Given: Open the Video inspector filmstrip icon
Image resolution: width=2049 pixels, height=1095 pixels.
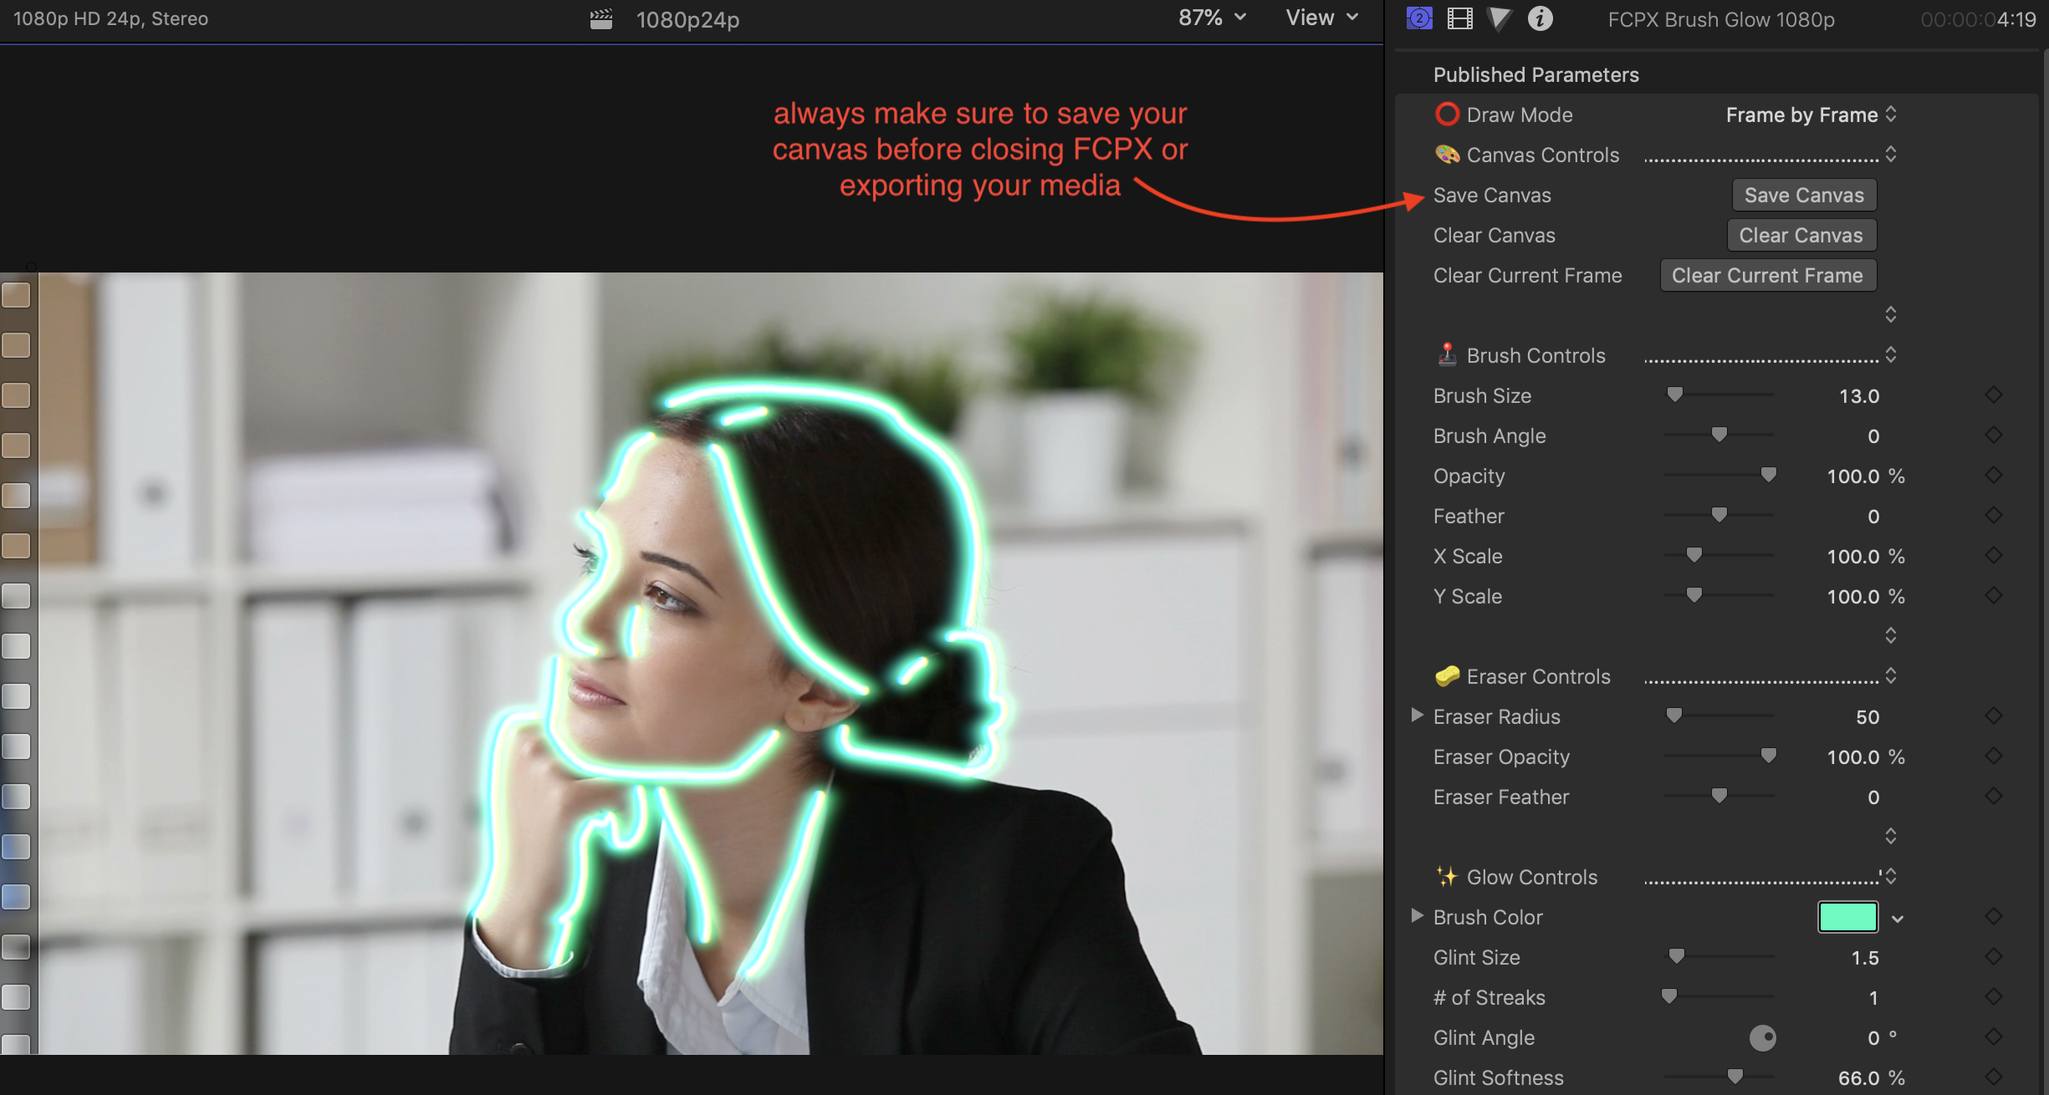Looking at the screenshot, I should 1459,18.
